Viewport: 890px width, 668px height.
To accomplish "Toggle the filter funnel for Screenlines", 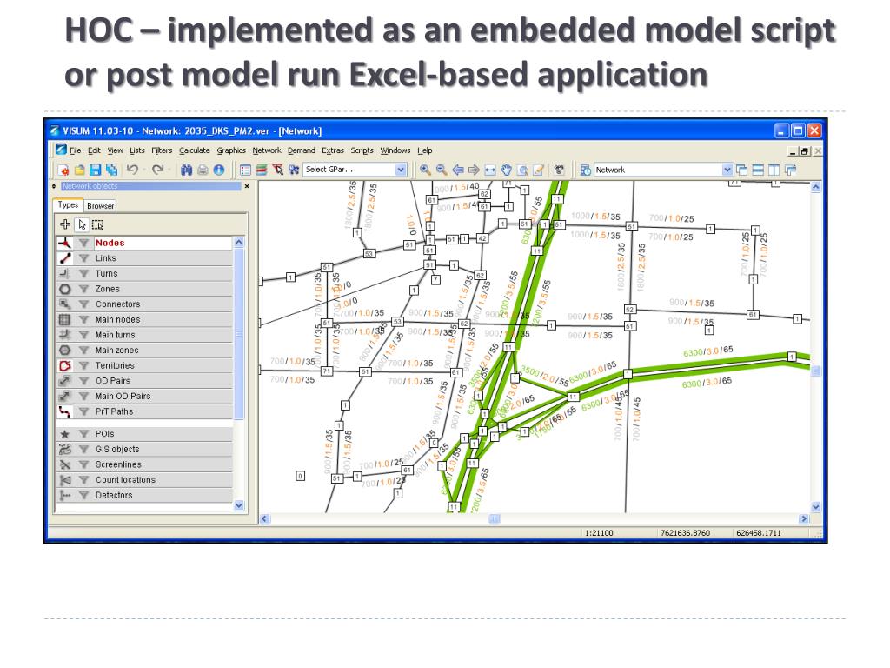I will click(84, 464).
